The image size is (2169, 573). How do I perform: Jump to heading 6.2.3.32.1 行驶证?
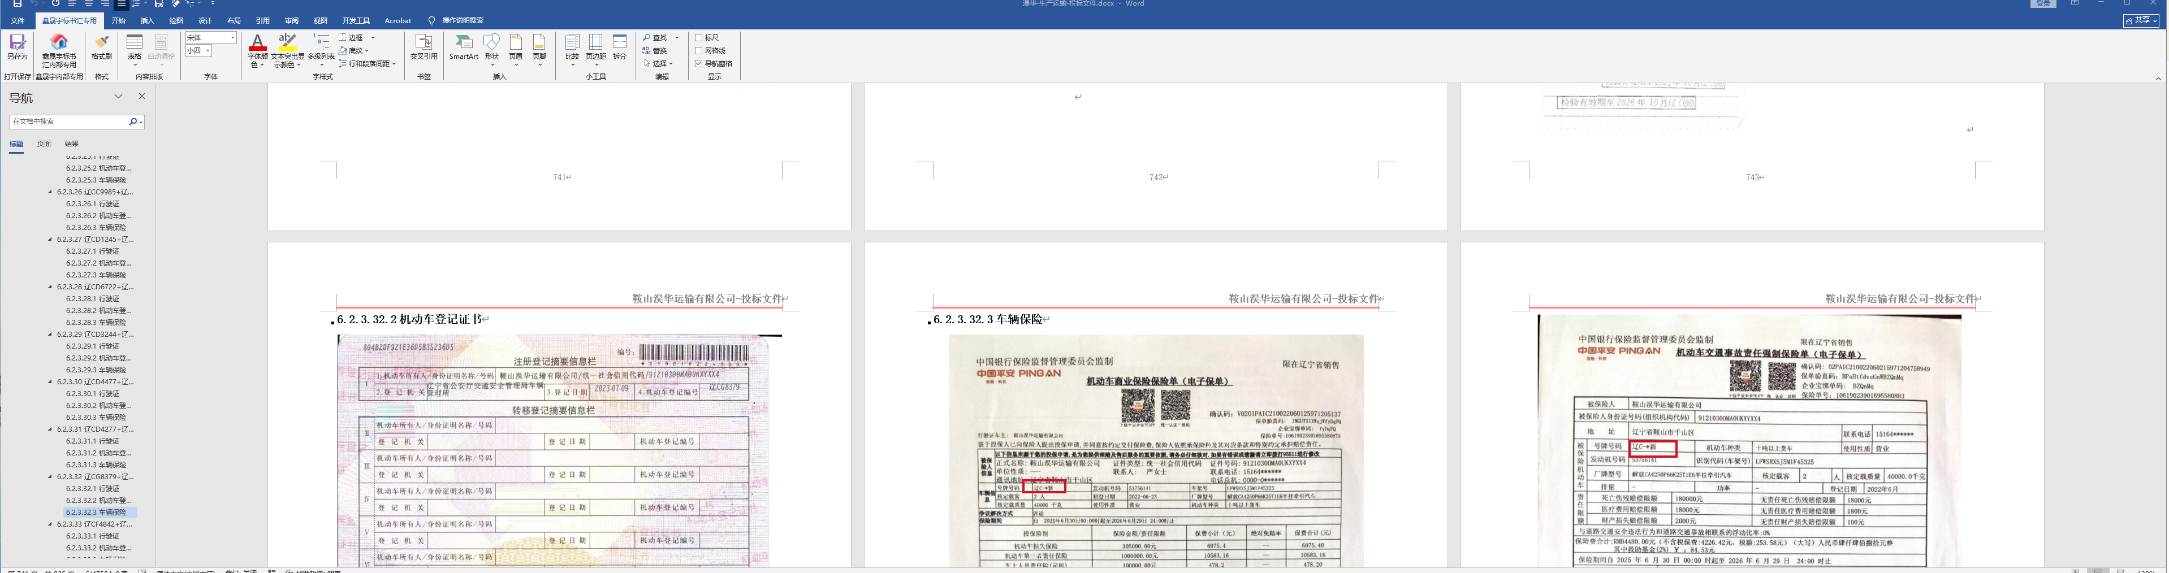tap(93, 489)
